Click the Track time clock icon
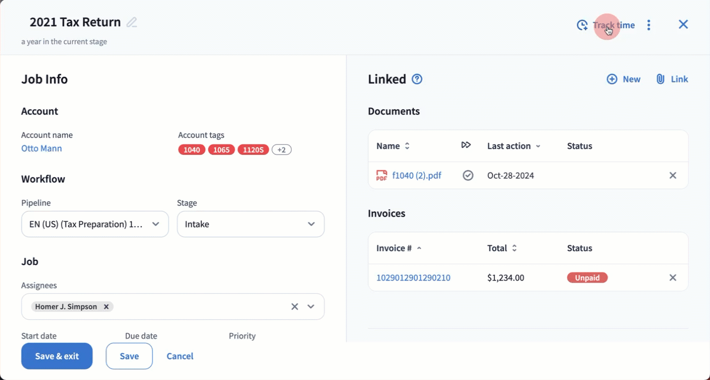Viewport: 710px width, 380px height. pyautogui.click(x=582, y=25)
